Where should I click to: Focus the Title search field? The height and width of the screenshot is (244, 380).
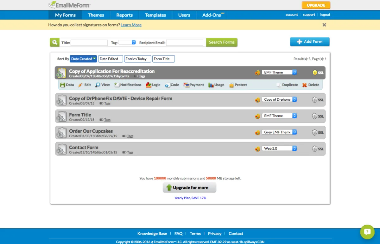pyautogui.click(x=89, y=43)
